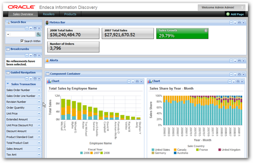Click plus icon next to Order Quantity
Viewport: 253px width, 163px height.
pyautogui.click(x=39, y=108)
